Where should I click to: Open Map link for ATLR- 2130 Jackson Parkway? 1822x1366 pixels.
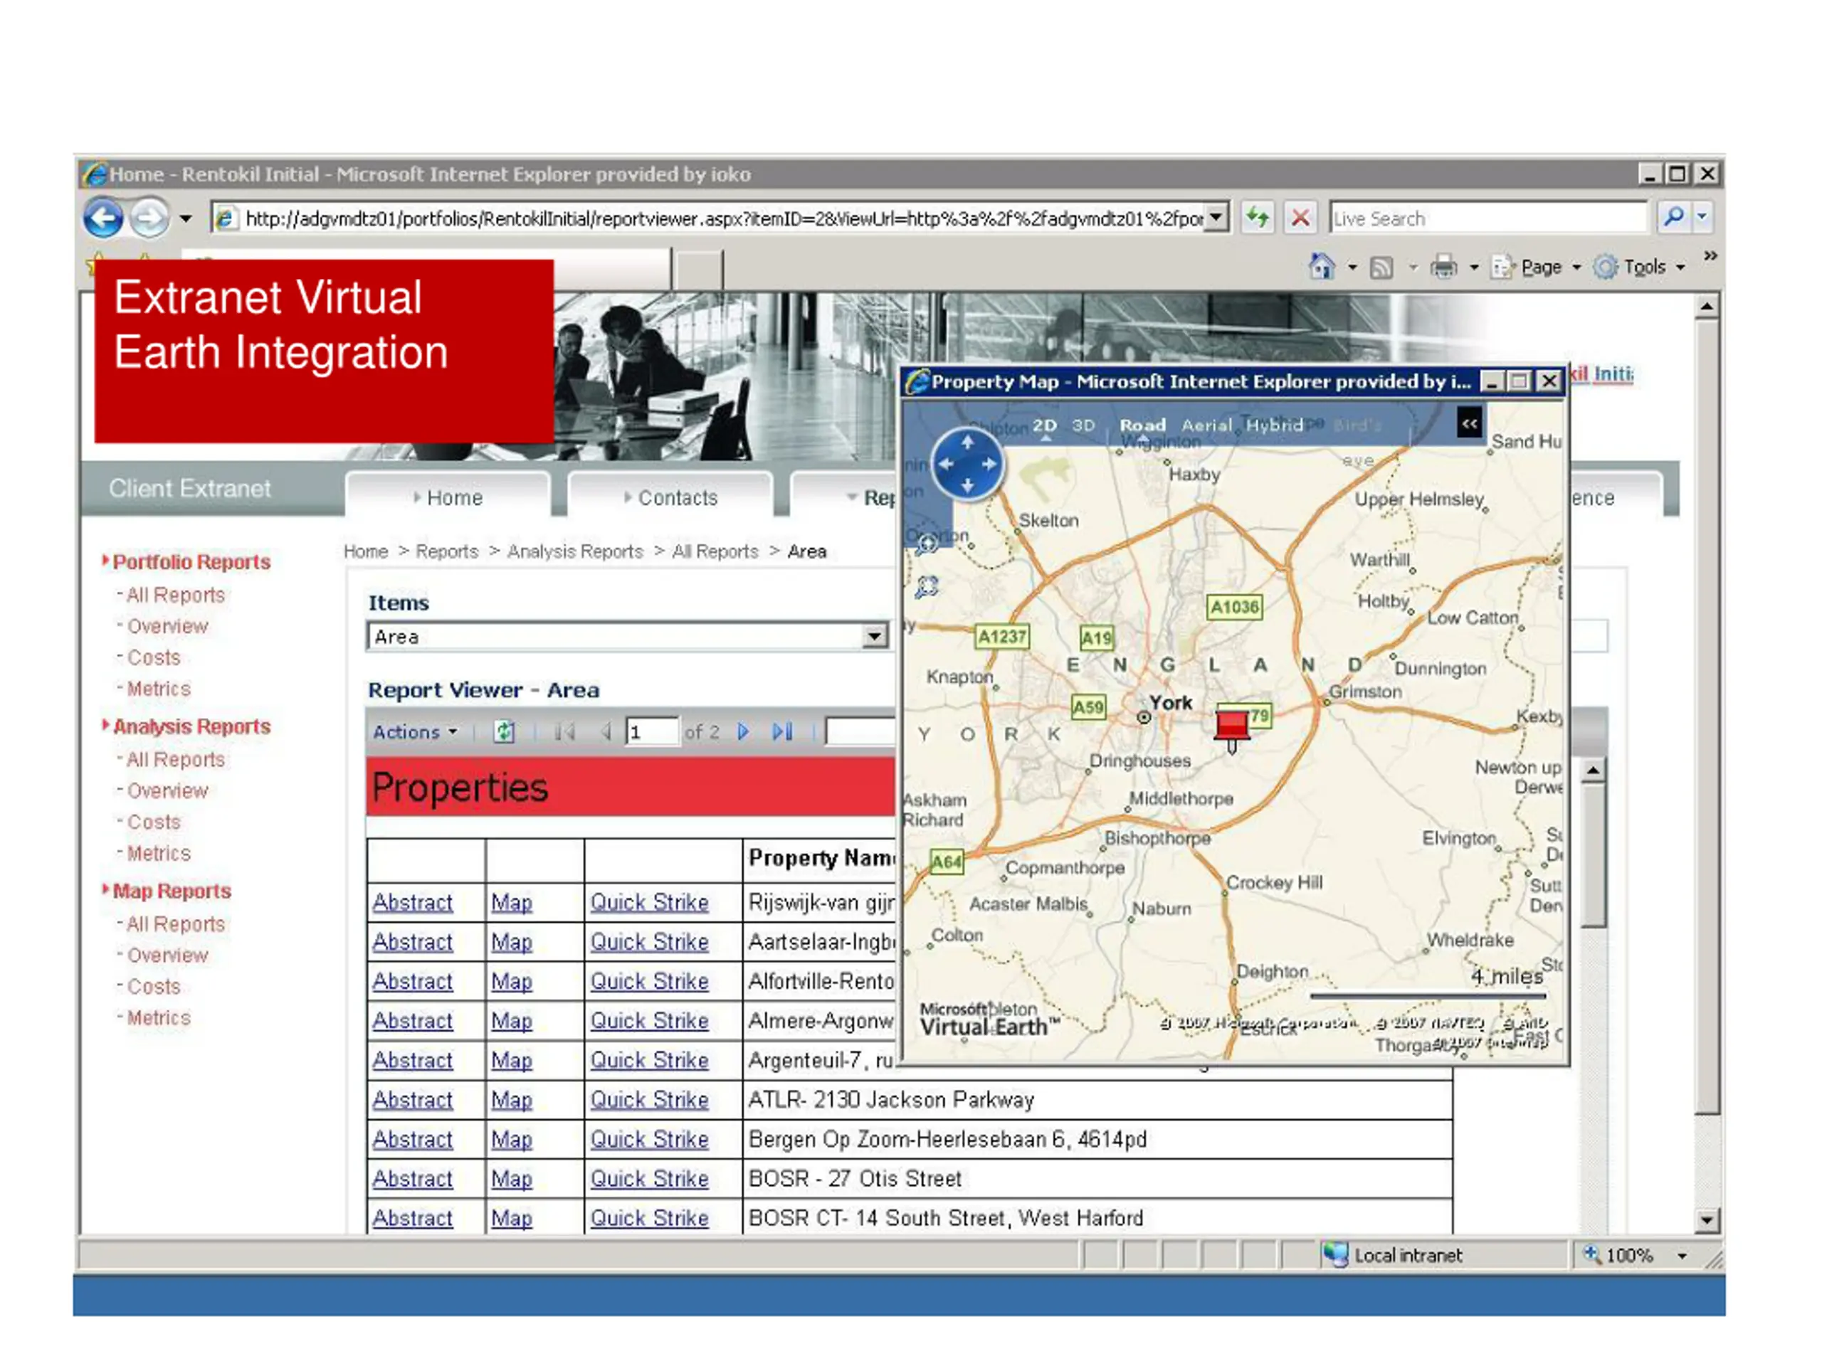(512, 1100)
